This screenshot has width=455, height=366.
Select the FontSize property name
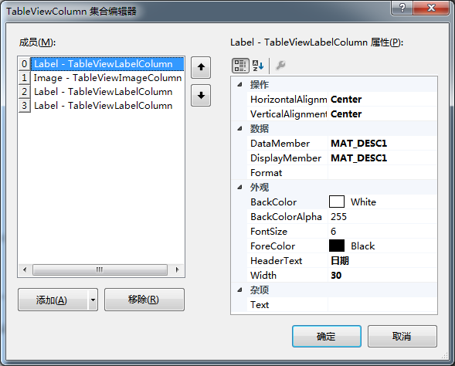click(x=269, y=231)
